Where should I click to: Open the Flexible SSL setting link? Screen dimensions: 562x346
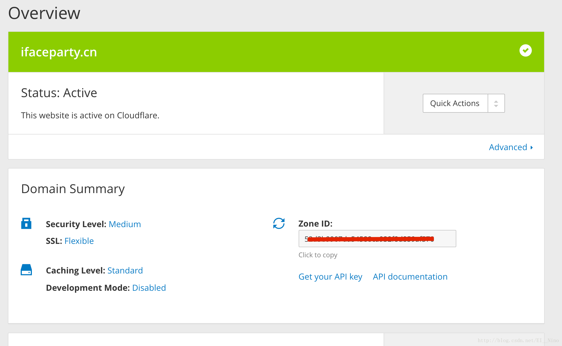tap(79, 241)
